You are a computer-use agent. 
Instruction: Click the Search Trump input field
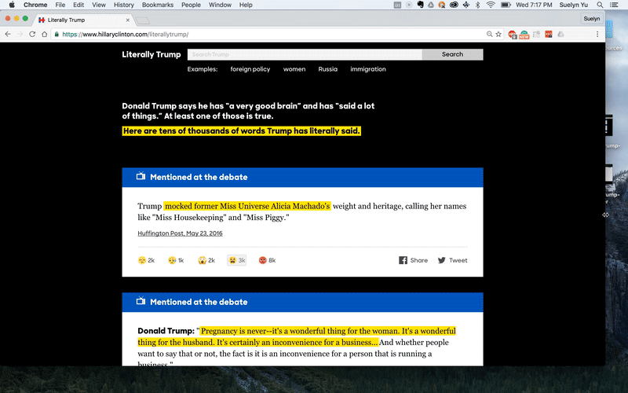tap(305, 54)
